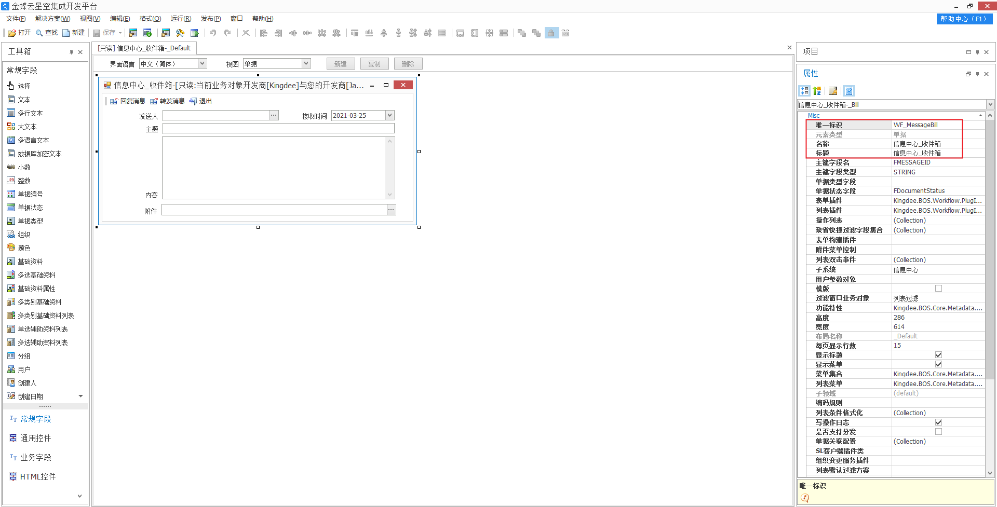Image resolution: width=997 pixels, height=507 pixels.
Task: Pick the 多行文本 field from toolbox
Action: pos(25,113)
